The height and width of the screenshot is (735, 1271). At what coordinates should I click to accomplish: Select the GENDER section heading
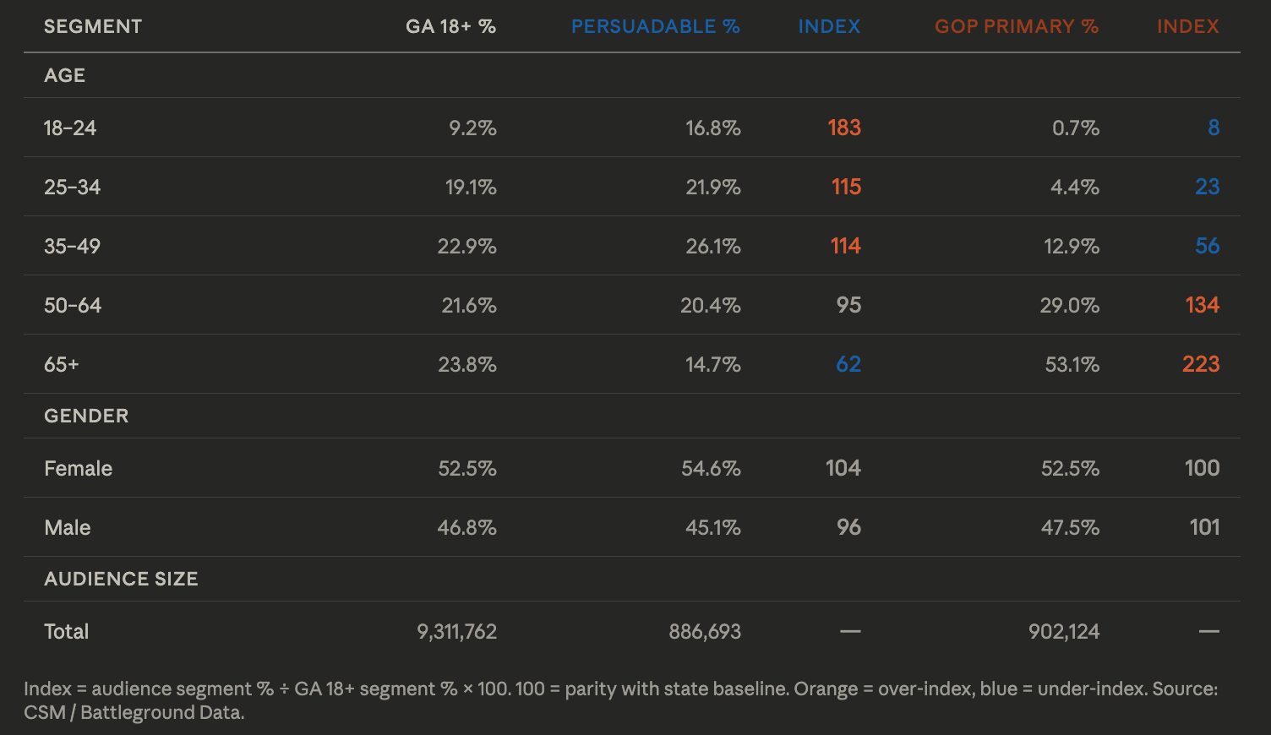pos(86,416)
